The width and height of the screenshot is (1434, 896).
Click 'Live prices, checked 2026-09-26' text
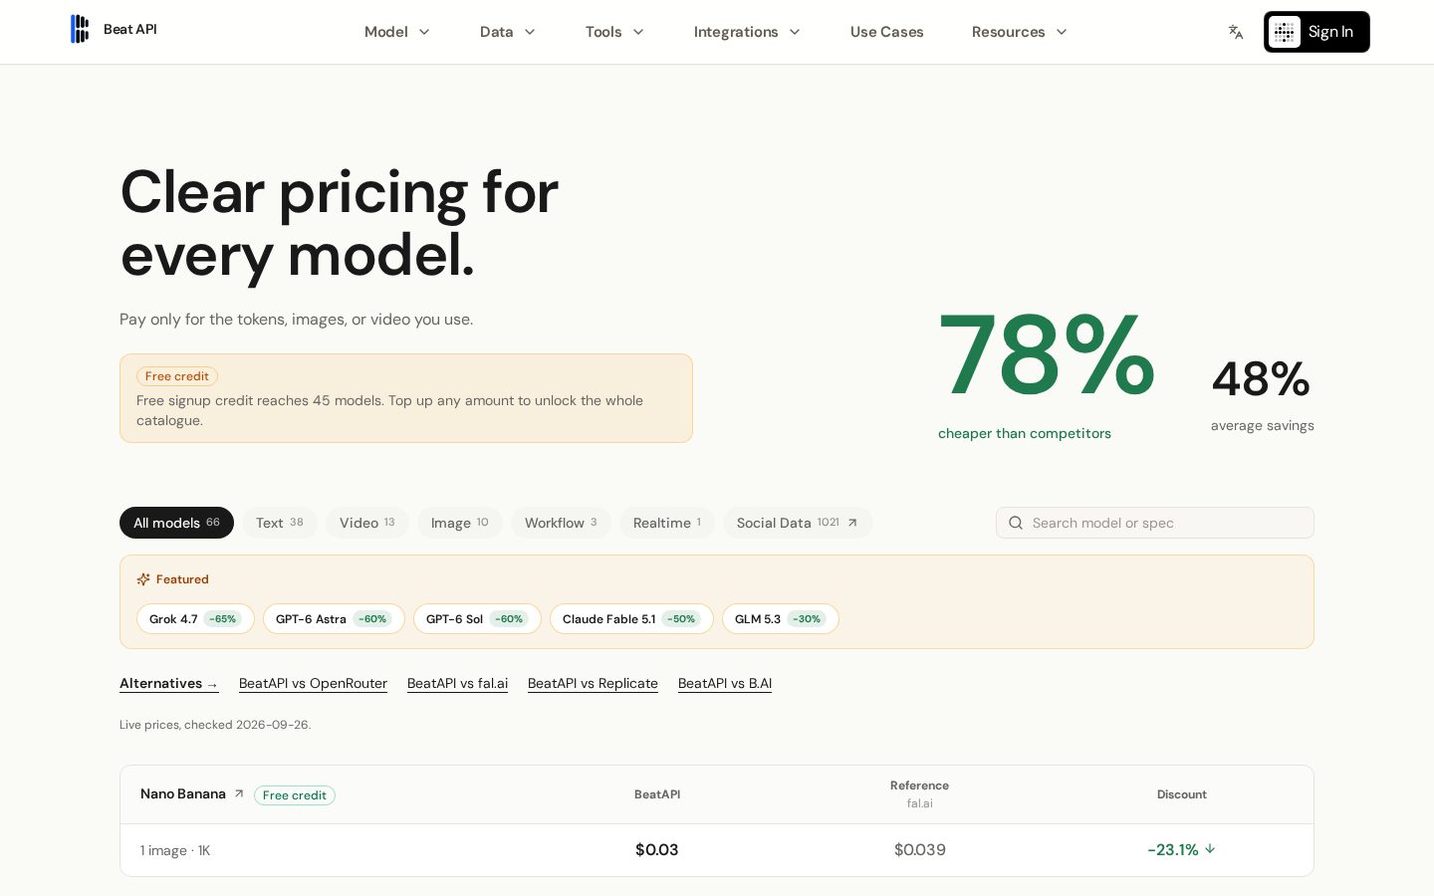(x=215, y=725)
